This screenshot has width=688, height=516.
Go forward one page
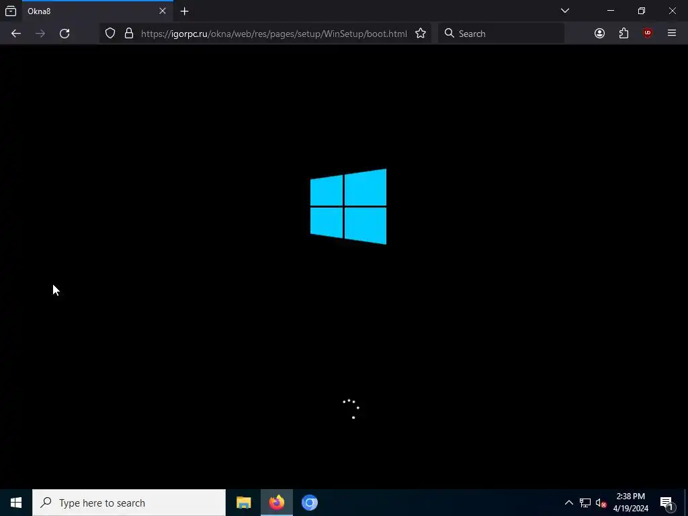[40, 34]
